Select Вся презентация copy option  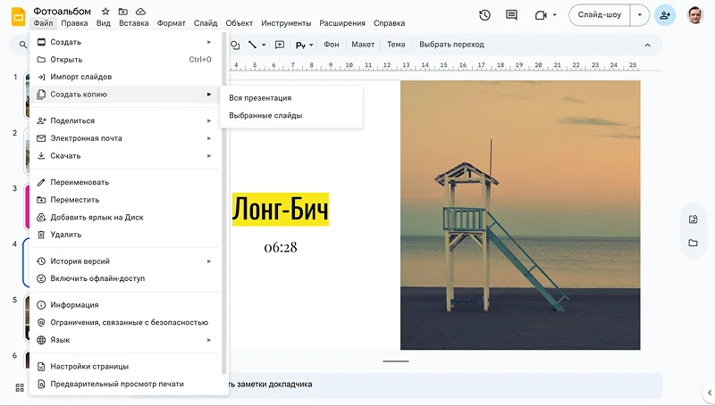coord(260,98)
